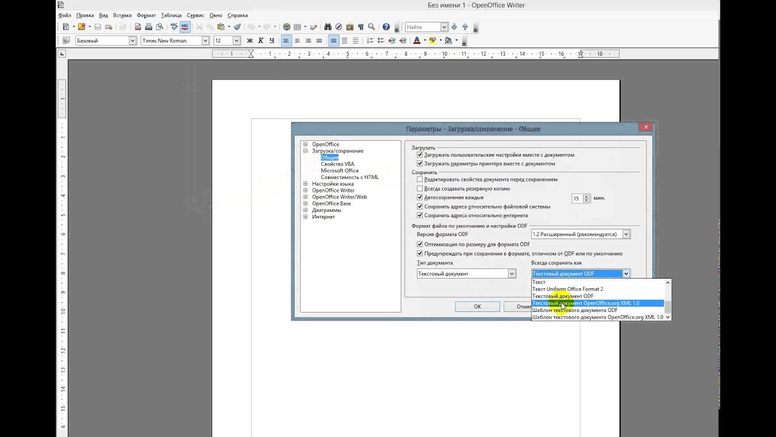The image size is (776, 437).
Task: Open the 'Вставка' menu
Action: tap(122, 15)
